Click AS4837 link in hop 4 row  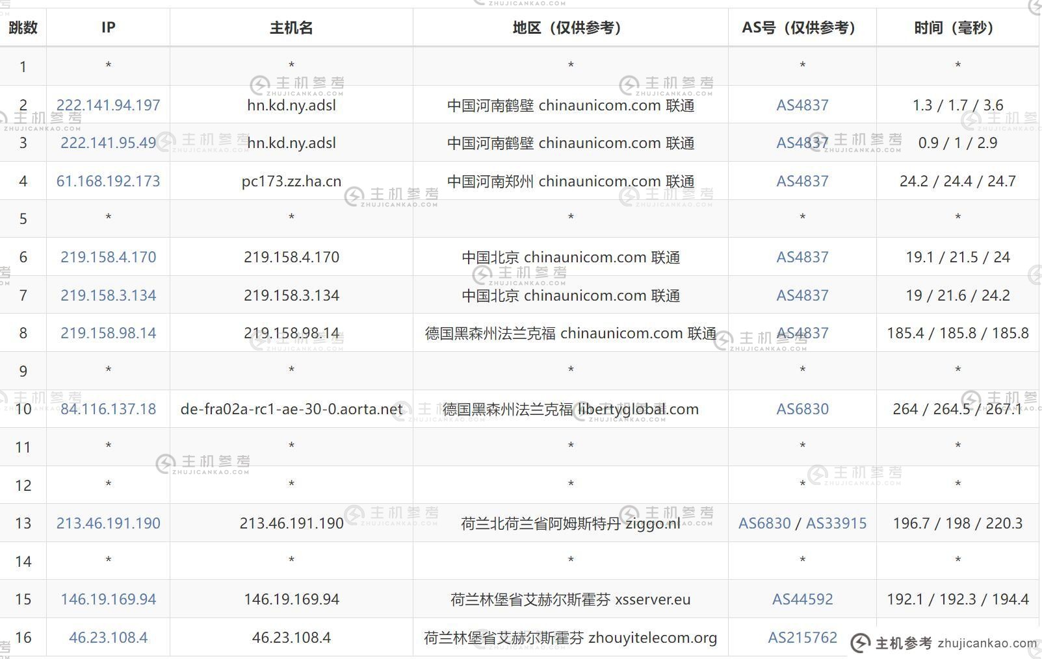pos(802,181)
